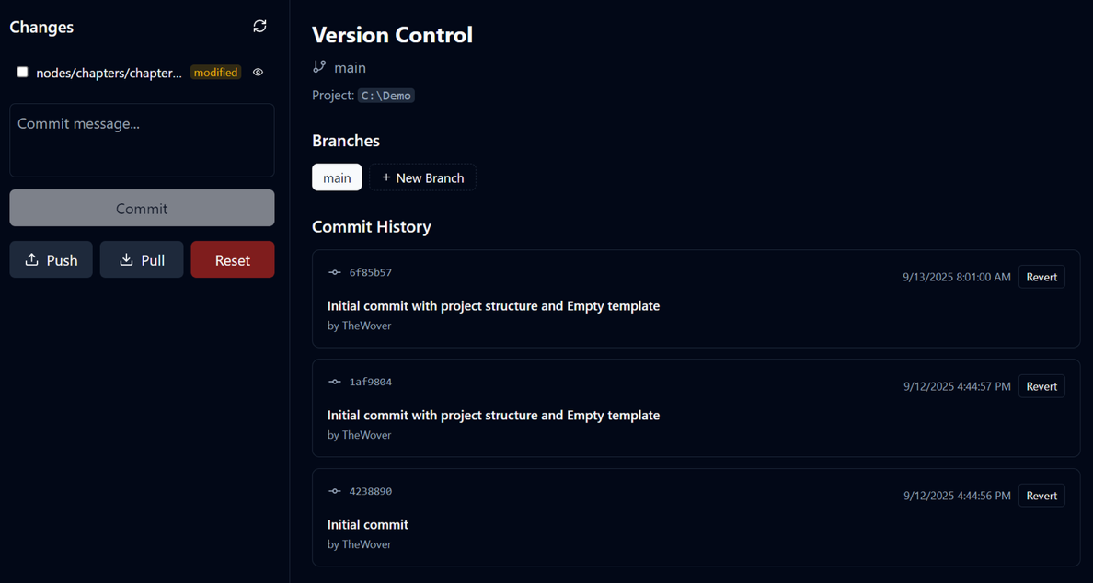Create a New Branch

pyautogui.click(x=422, y=177)
